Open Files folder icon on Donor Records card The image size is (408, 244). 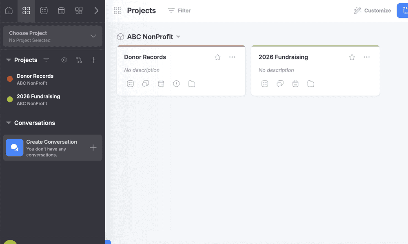[192, 84]
